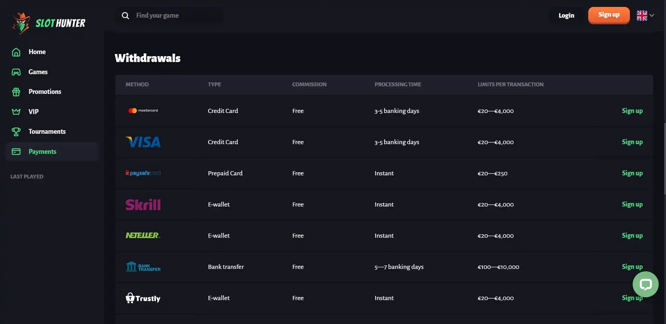Click Sign up in Neteller row
Screen dimensions: 666x324
tap(632, 236)
